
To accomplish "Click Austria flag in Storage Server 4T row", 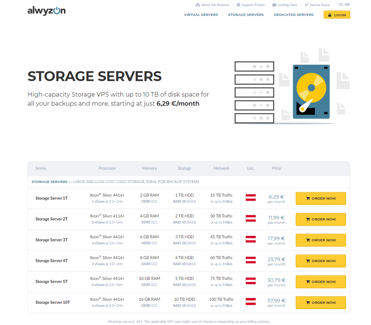I will coord(251,260).
